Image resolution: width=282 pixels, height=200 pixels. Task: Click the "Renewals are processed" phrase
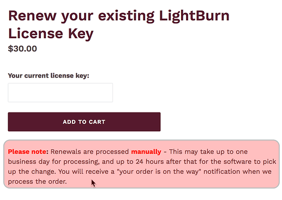coord(89,152)
